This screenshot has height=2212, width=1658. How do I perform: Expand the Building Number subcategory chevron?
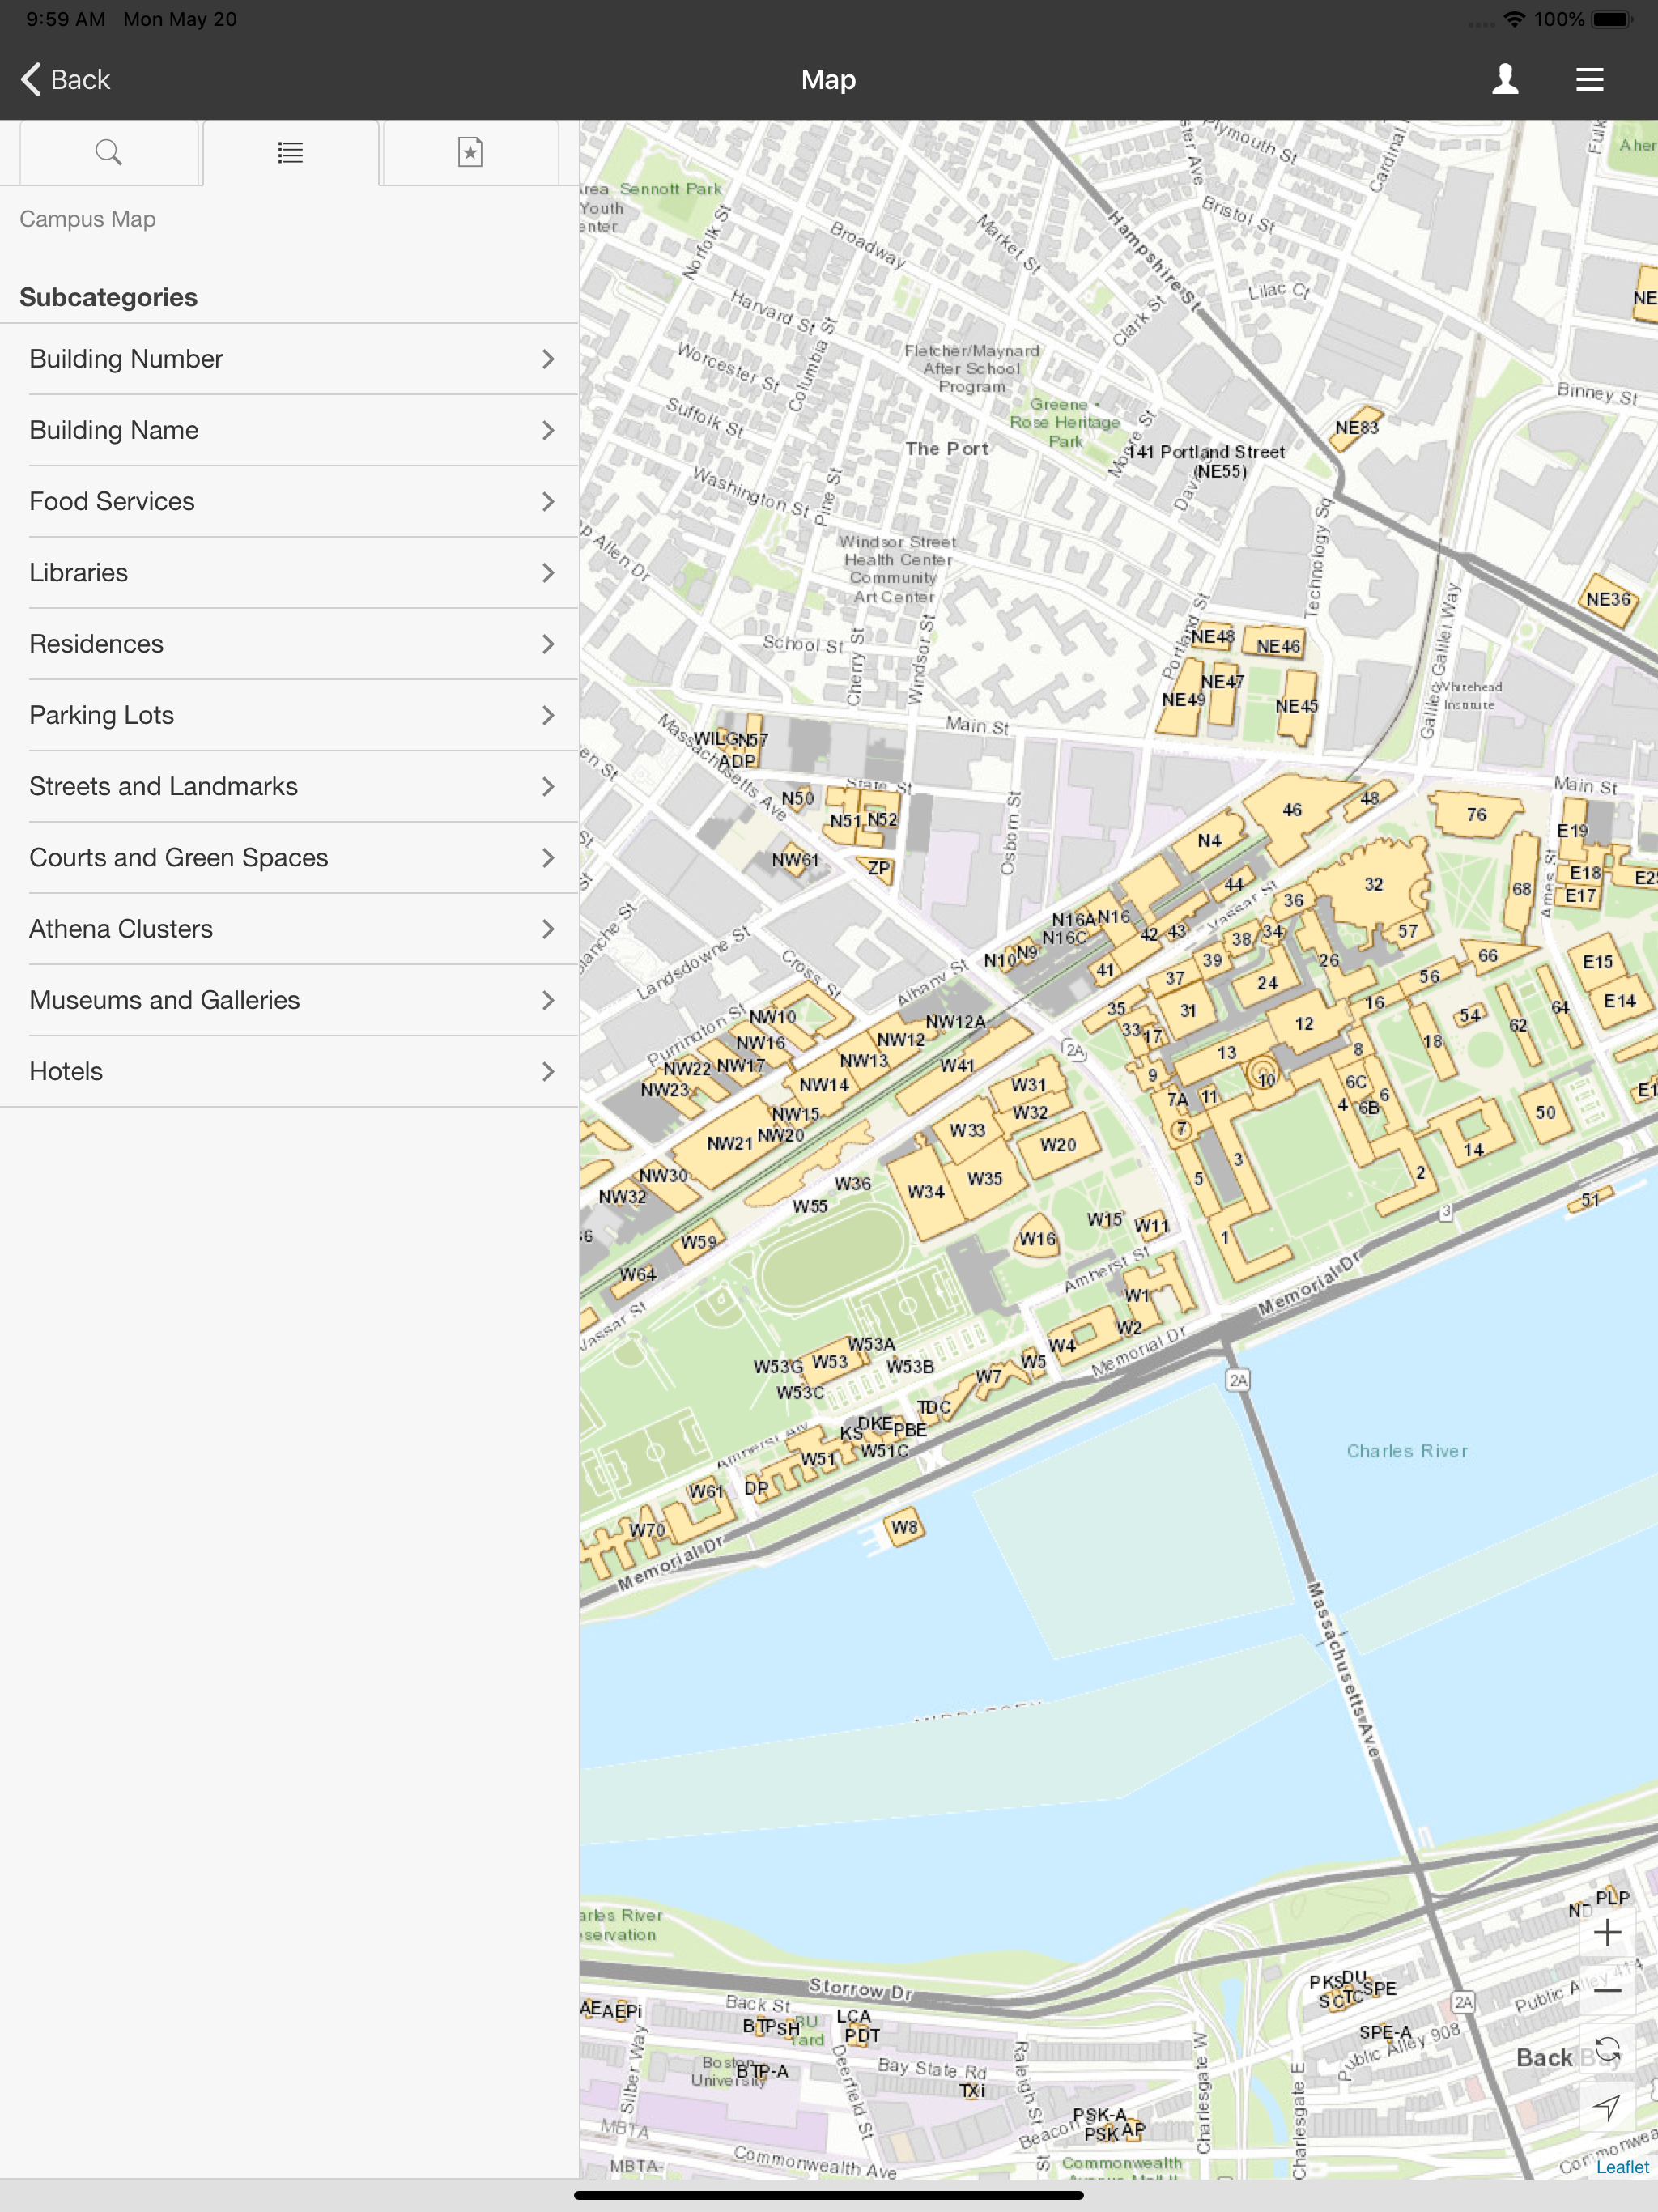click(x=547, y=359)
